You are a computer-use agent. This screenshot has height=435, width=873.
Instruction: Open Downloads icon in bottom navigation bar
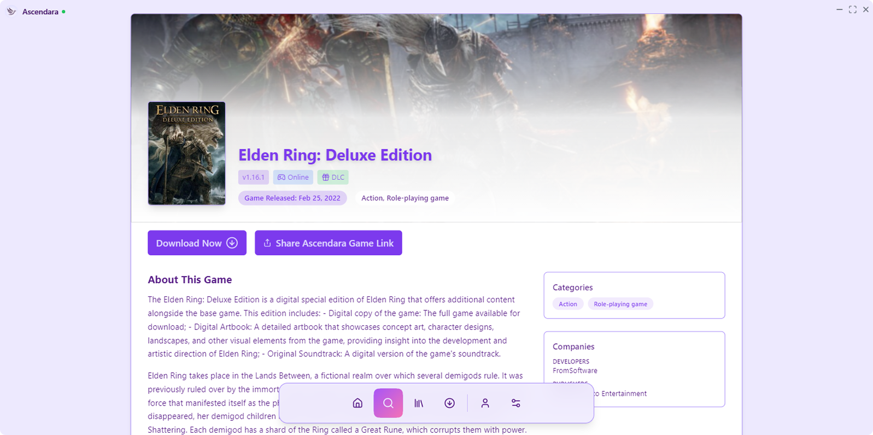coord(449,403)
